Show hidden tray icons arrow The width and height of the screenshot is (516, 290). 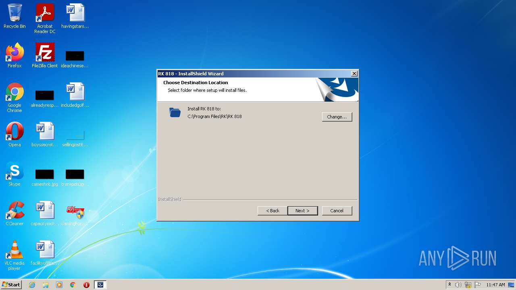coord(449,285)
